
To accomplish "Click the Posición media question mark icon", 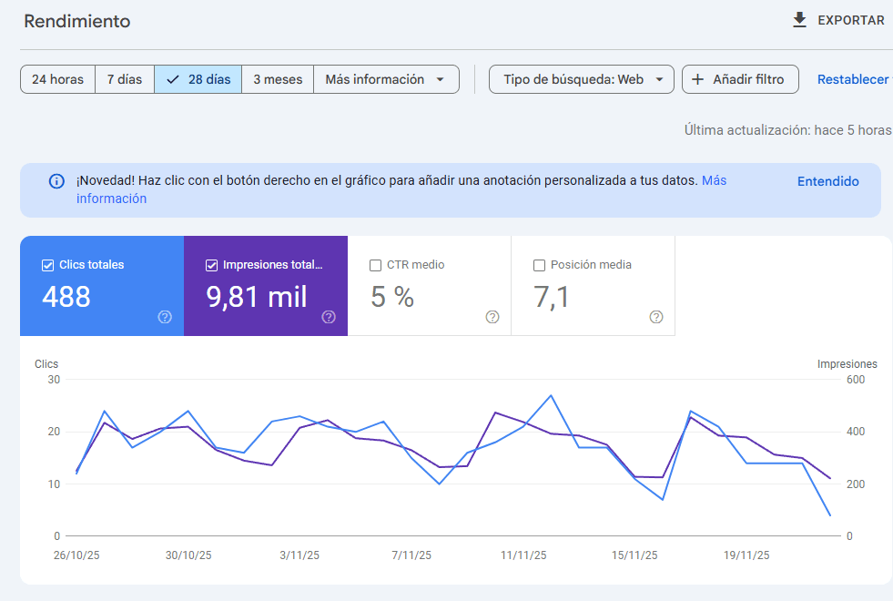I will (x=656, y=318).
